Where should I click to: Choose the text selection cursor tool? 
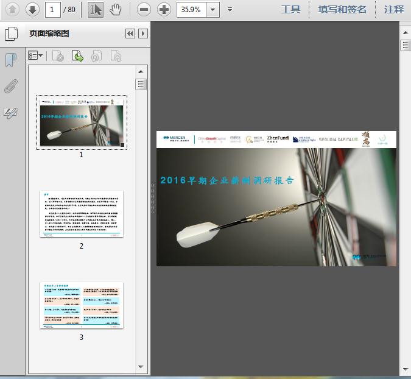tap(96, 9)
